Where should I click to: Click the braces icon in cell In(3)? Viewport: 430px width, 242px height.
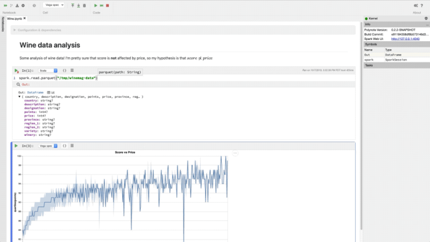(64, 146)
